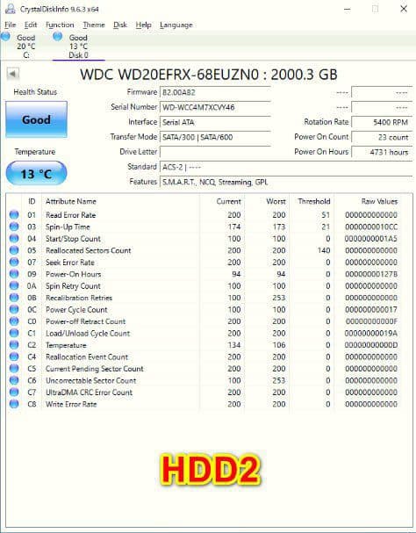The height and width of the screenshot is (533, 416).
Task: Click the Features field
Action: click(286, 182)
